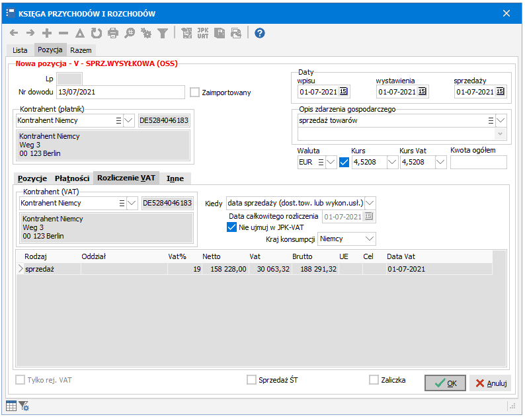The height and width of the screenshot is (417, 525).
Task: Delete entry using minus icon
Action: (63, 33)
